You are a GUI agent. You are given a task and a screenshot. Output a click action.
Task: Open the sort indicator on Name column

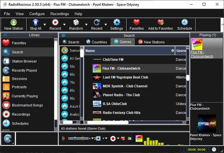pos(172,51)
